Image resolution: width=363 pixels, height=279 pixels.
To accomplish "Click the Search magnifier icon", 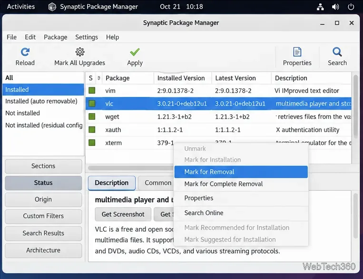I will tap(337, 52).
